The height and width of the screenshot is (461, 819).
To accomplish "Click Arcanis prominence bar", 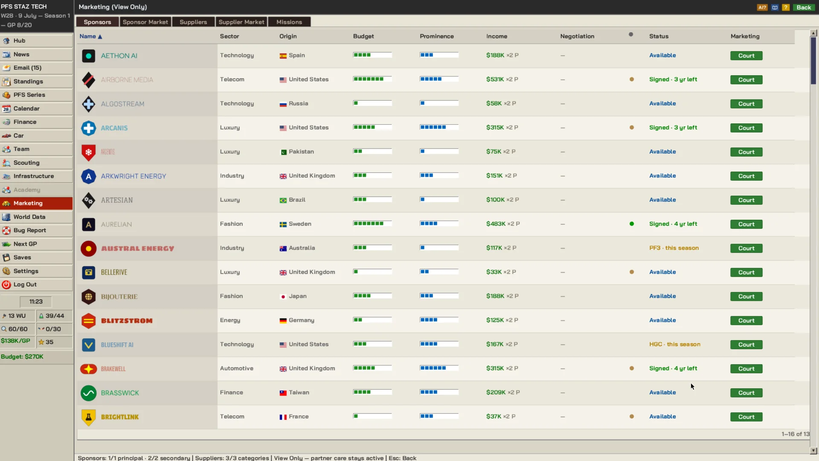I will point(439,127).
